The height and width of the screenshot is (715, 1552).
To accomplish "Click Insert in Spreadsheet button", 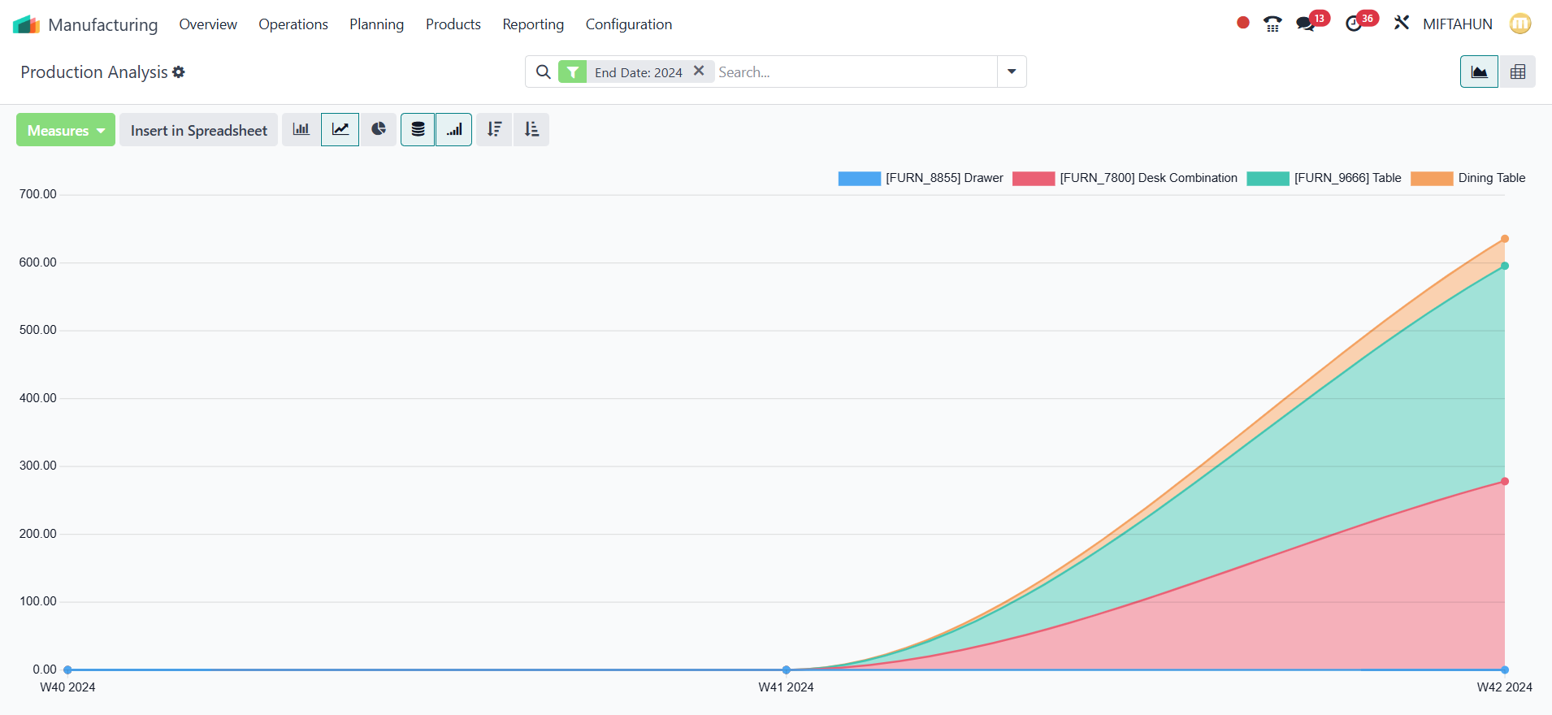I will pos(199,130).
